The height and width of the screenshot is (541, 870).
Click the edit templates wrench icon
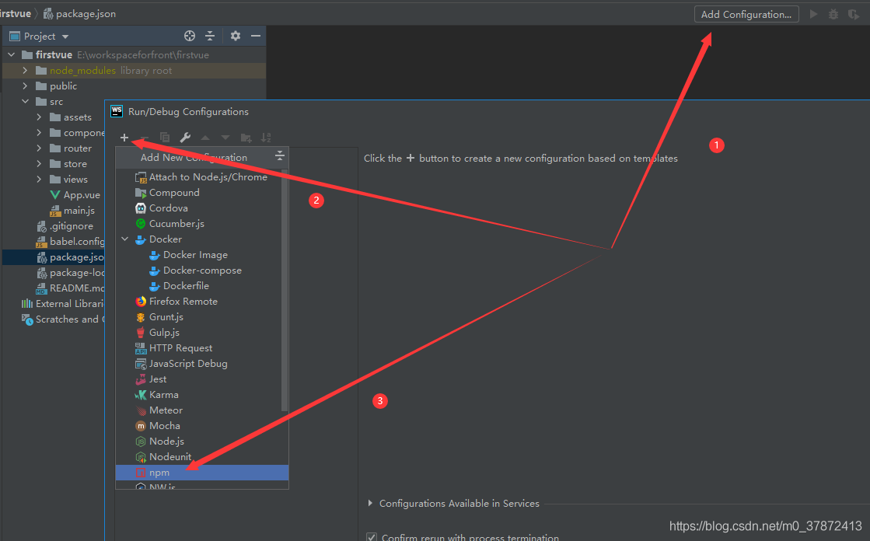[185, 138]
